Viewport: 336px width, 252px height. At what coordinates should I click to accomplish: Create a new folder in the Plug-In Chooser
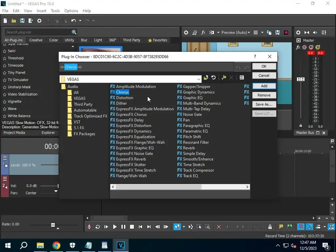pyautogui.click(x=224, y=77)
